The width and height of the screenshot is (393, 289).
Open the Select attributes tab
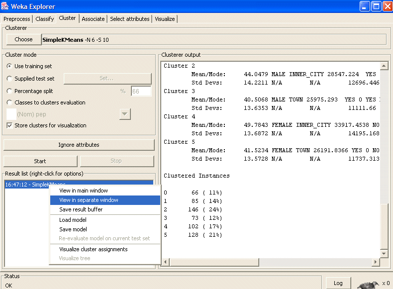point(129,19)
